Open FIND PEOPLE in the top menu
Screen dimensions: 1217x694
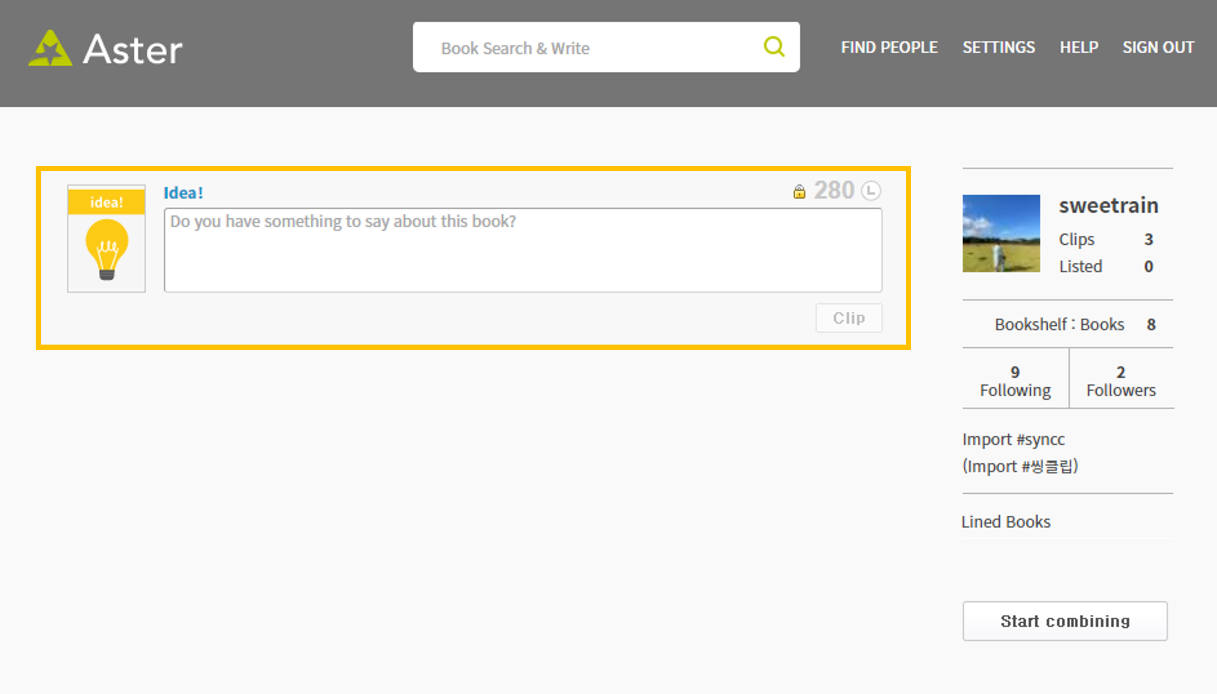(x=889, y=48)
